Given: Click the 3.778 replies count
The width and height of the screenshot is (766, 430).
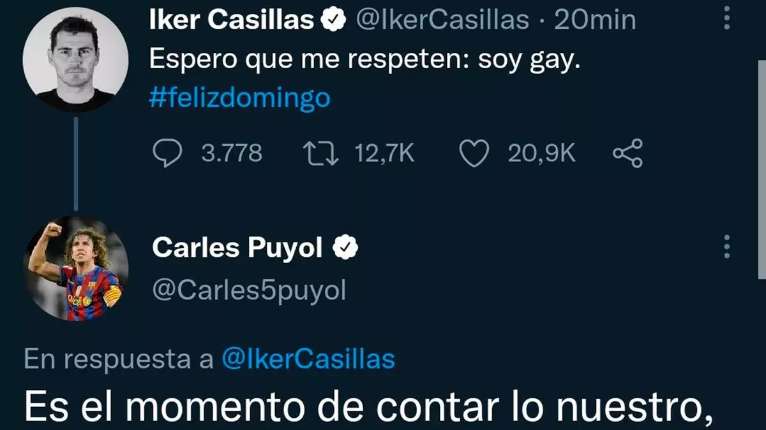Looking at the screenshot, I should pos(232,154).
